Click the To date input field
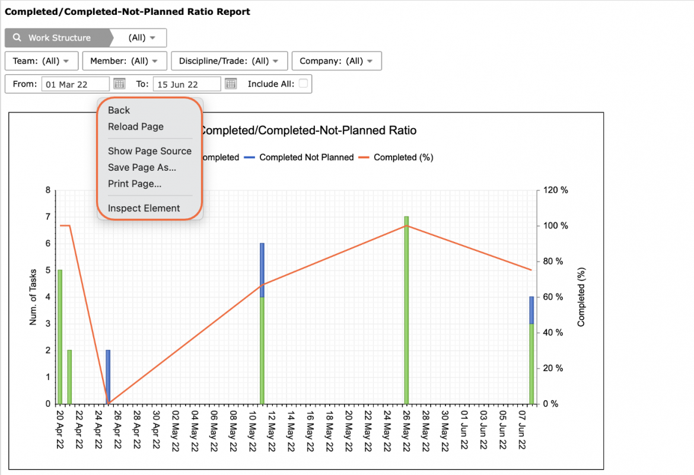The width and height of the screenshot is (694, 475). point(187,84)
